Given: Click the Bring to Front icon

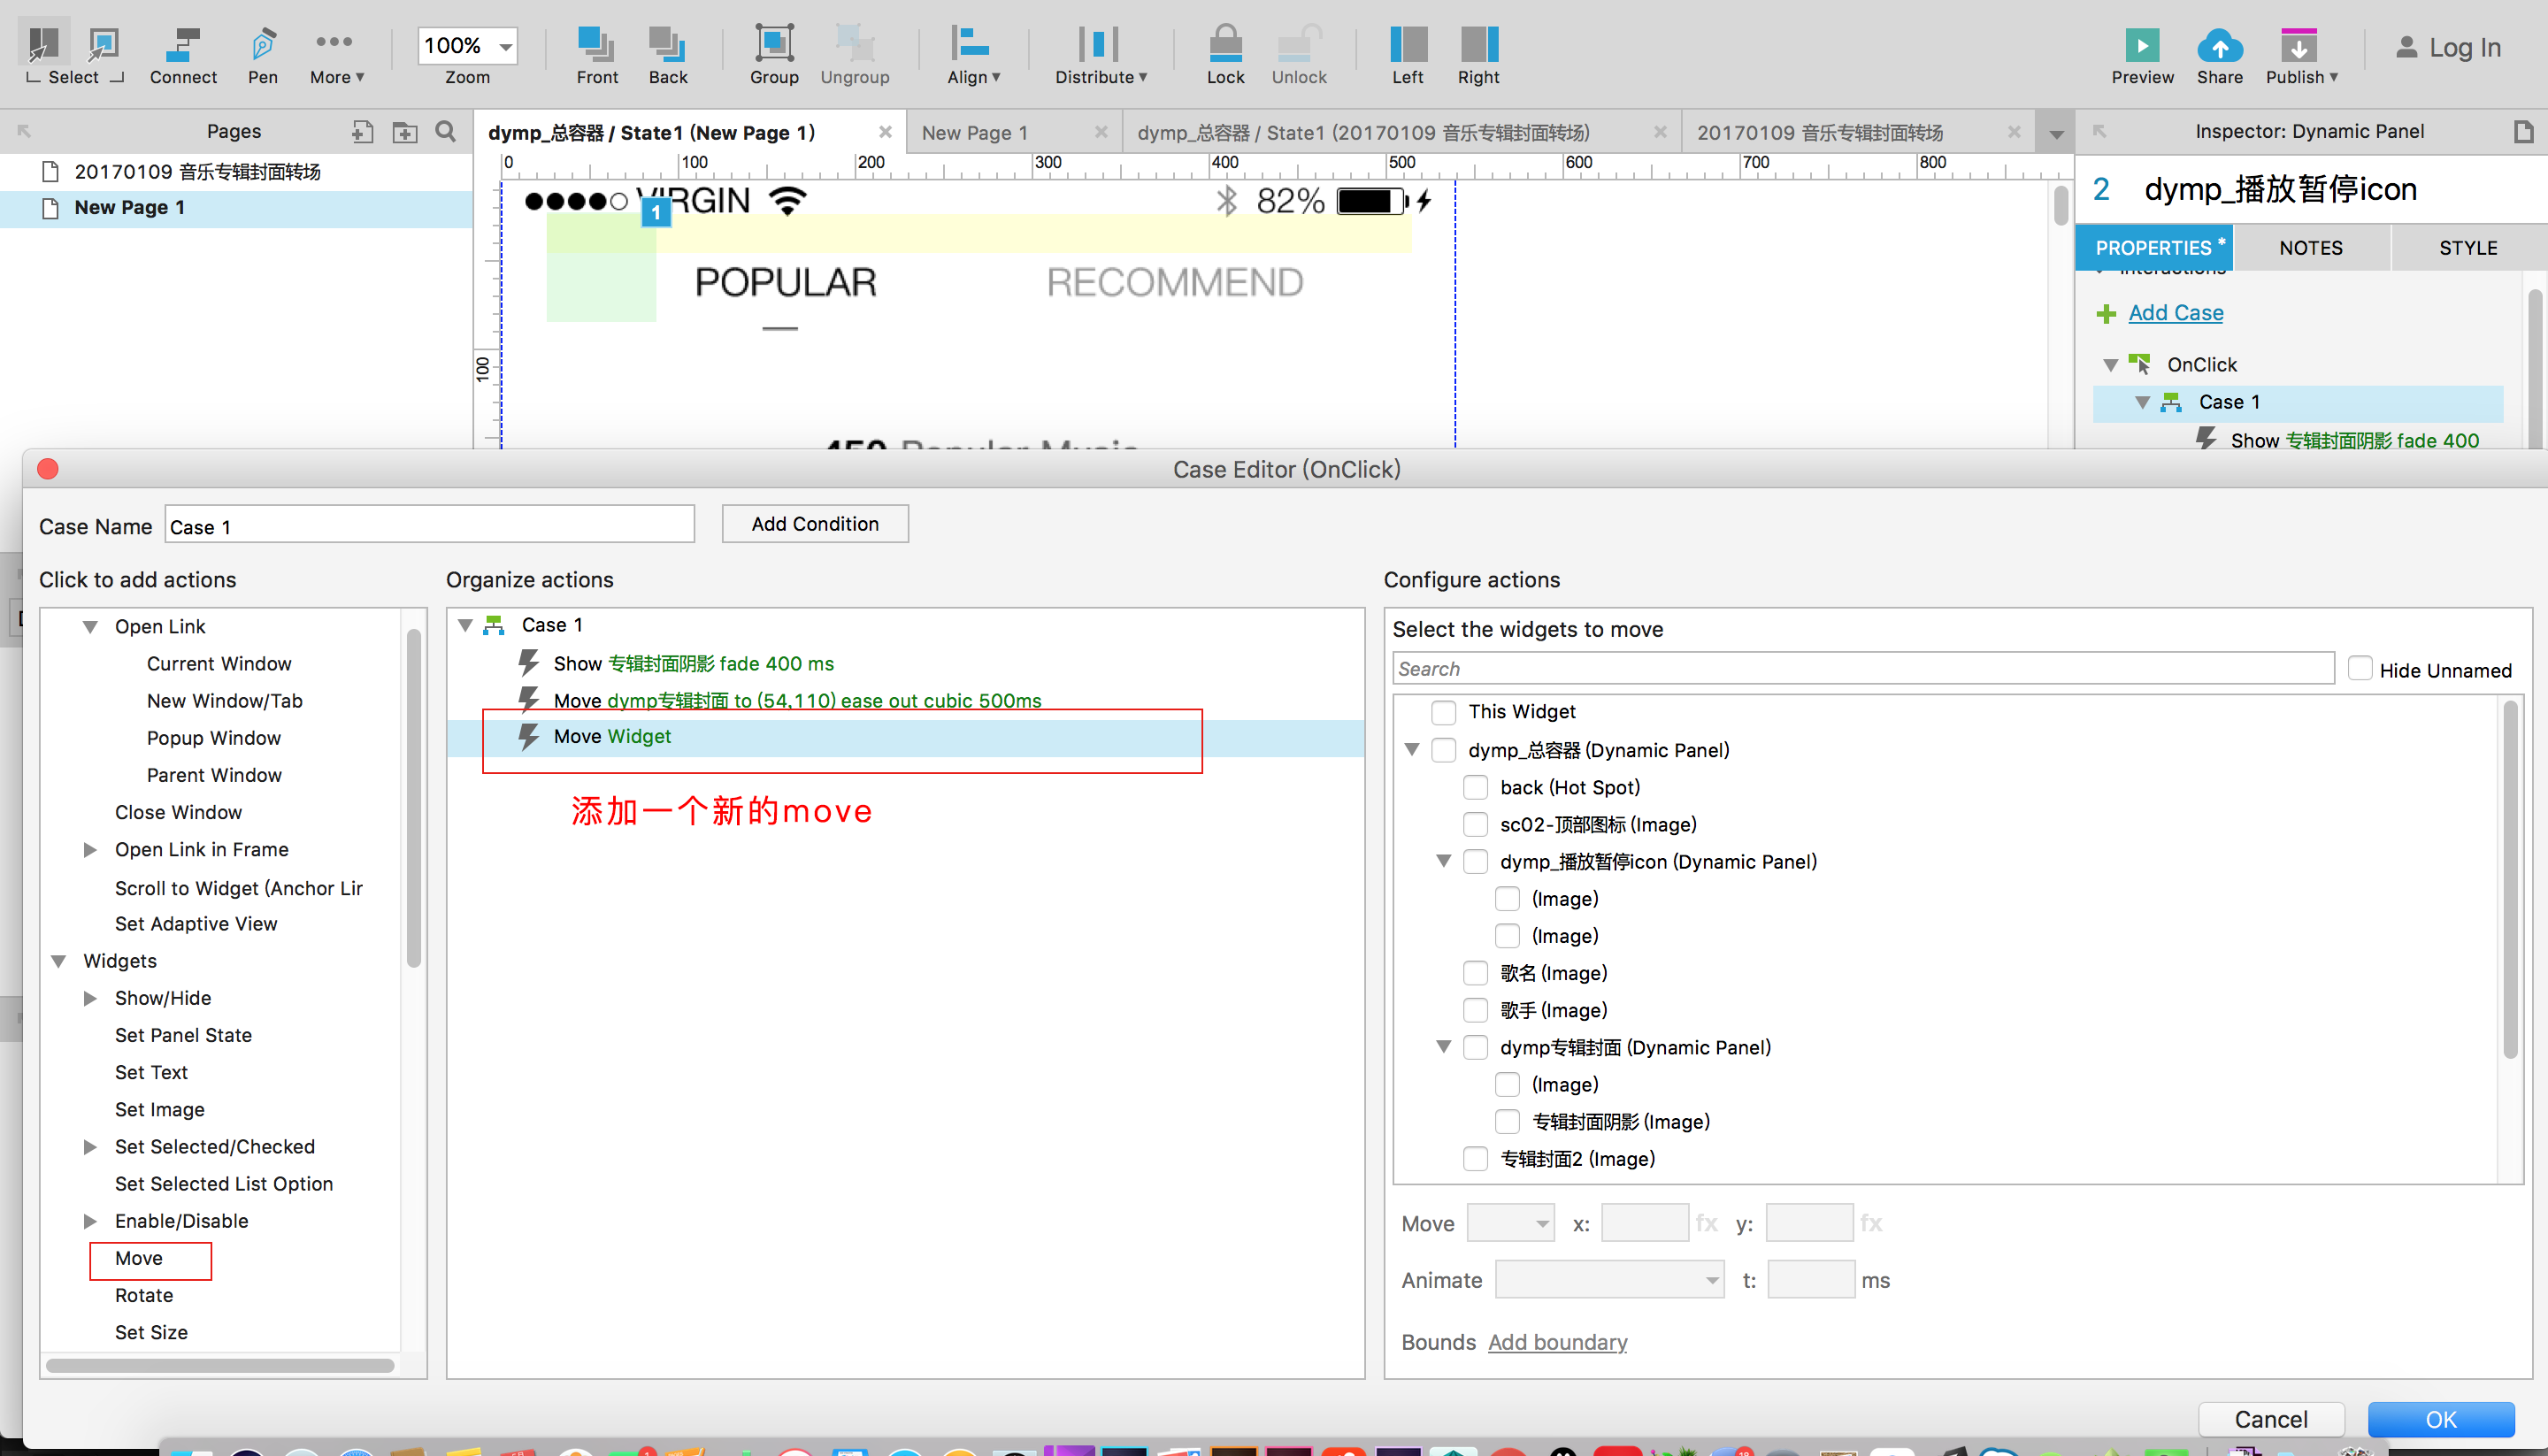Looking at the screenshot, I should (596, 44).
